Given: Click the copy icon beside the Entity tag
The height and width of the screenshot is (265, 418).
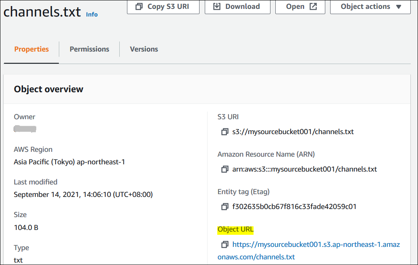Looking at the screenshot, I should (x=225, y=207).
